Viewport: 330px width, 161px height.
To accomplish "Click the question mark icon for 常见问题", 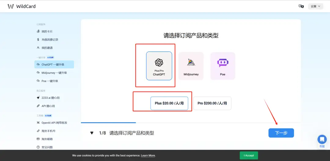I will [38, 147].
